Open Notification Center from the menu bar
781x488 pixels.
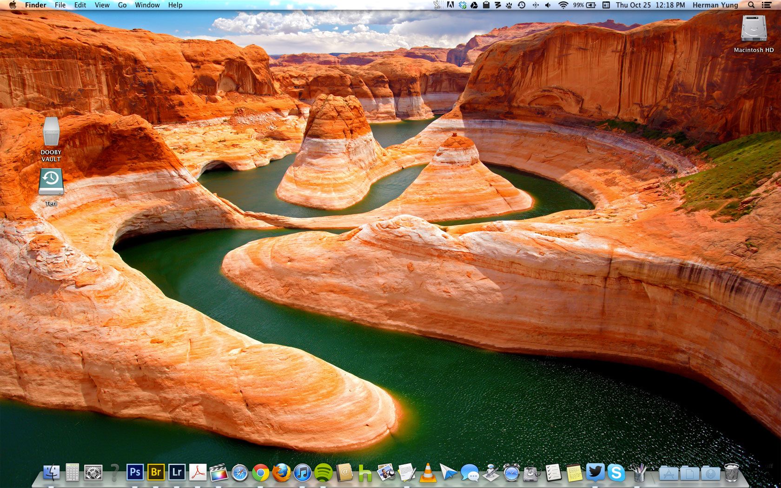767,5
